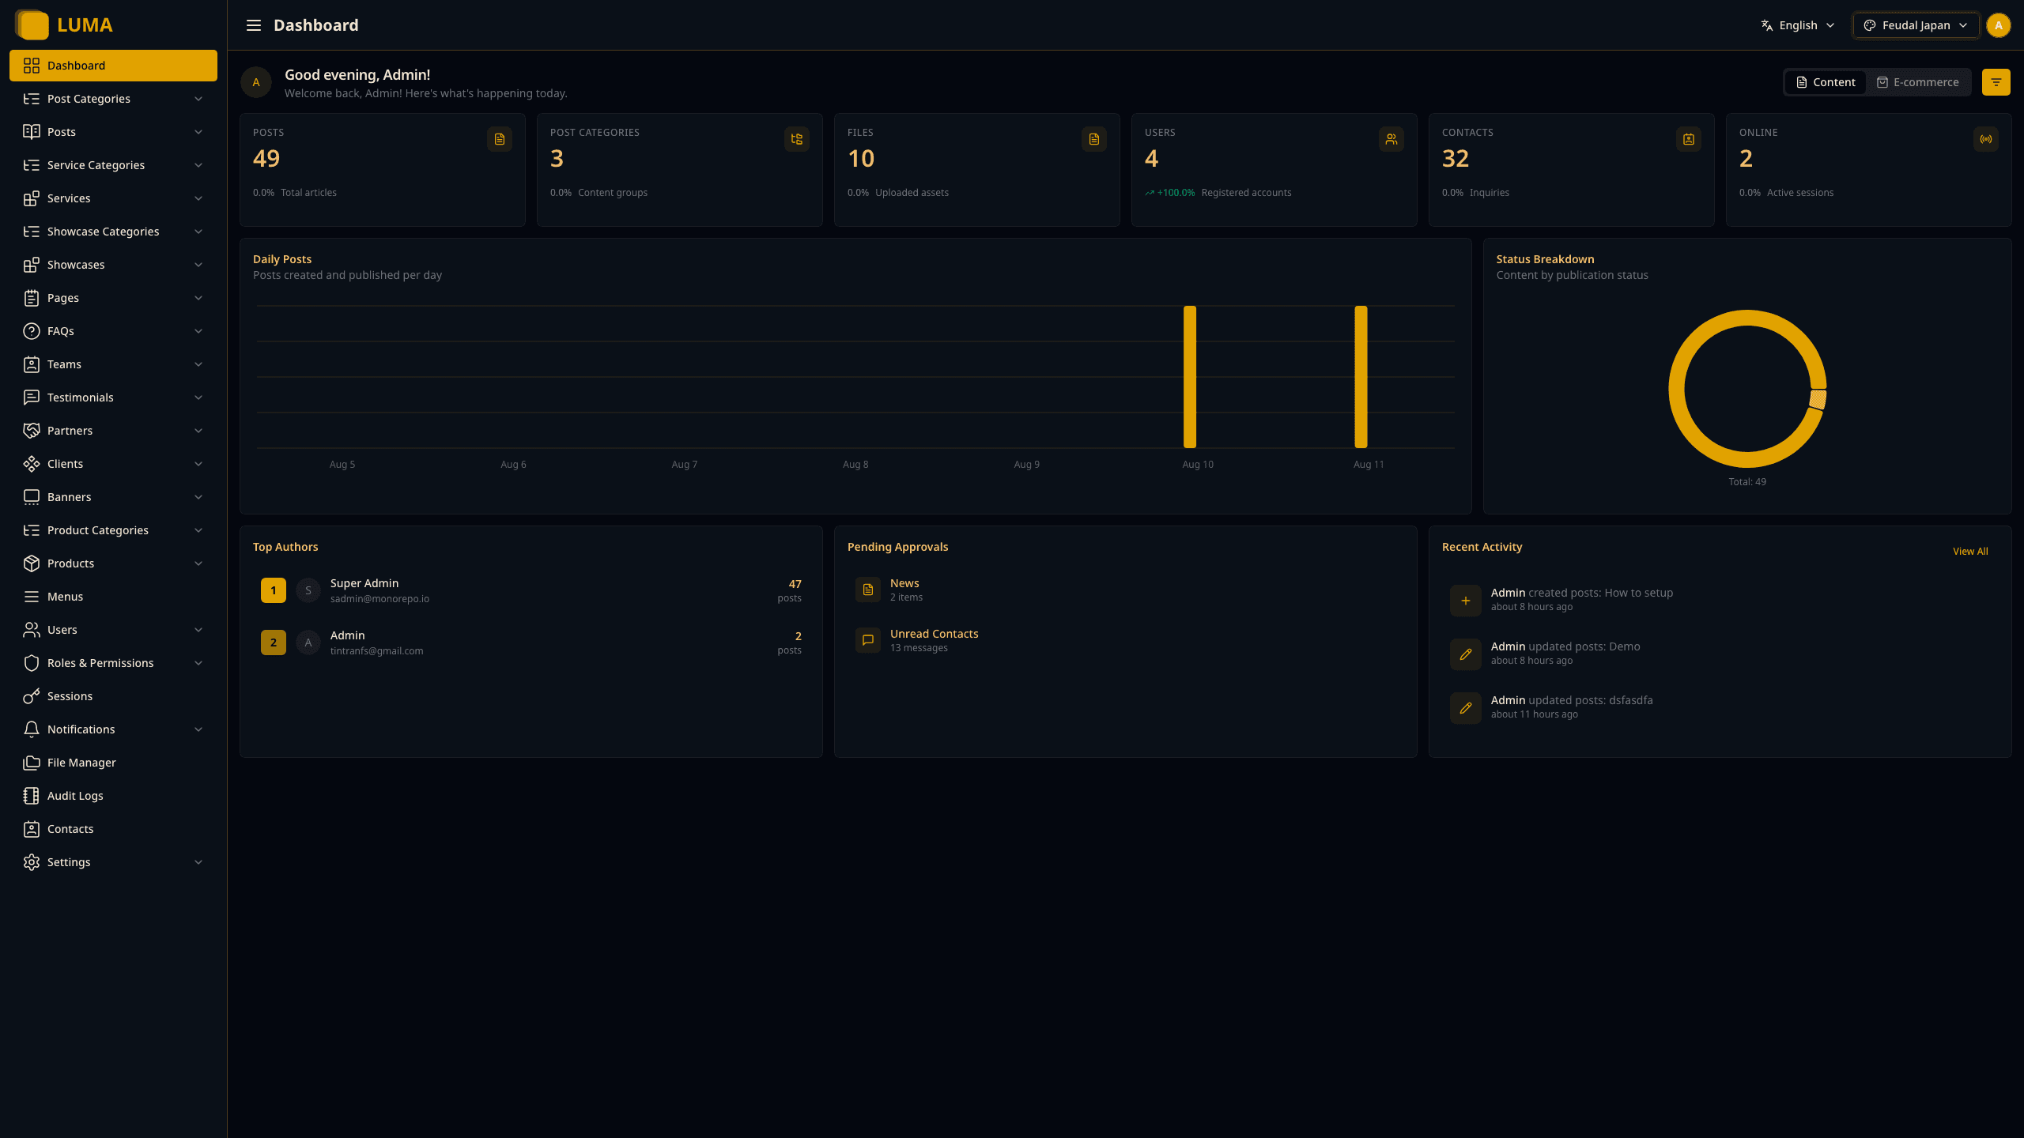The image size is (2024, 1138).
Task: Open Showcase Categories in the sidebar
Action: tap(113, 232)
